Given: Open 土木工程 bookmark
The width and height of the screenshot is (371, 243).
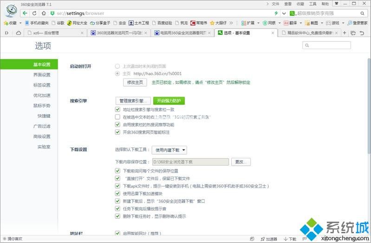Looking at the screenshot, I should 139,23.
